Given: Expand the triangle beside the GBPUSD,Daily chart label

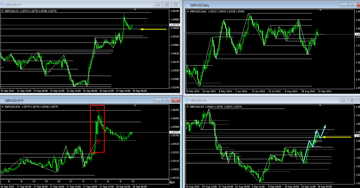Looking at the screenshot, I should tap(187, 12).
